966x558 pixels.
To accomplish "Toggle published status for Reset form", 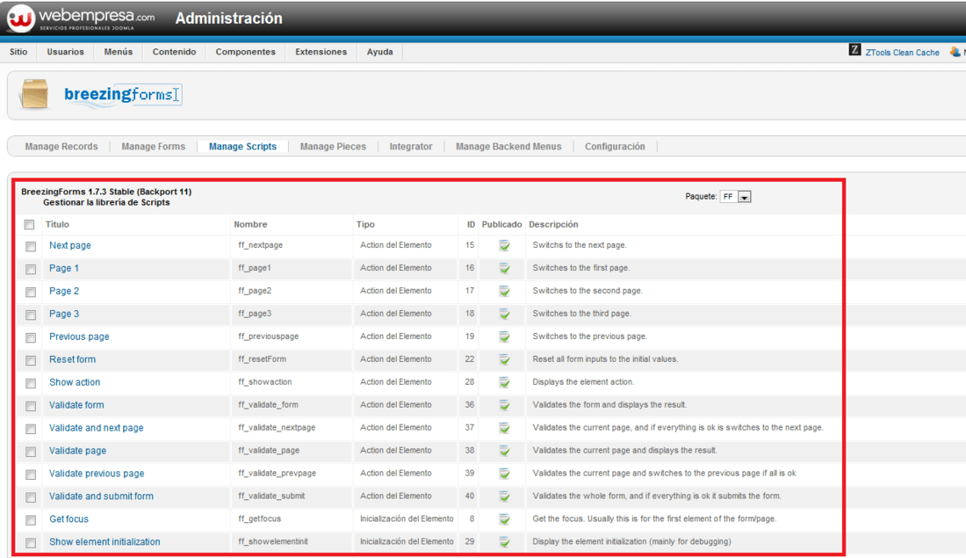I will point(505,359).
